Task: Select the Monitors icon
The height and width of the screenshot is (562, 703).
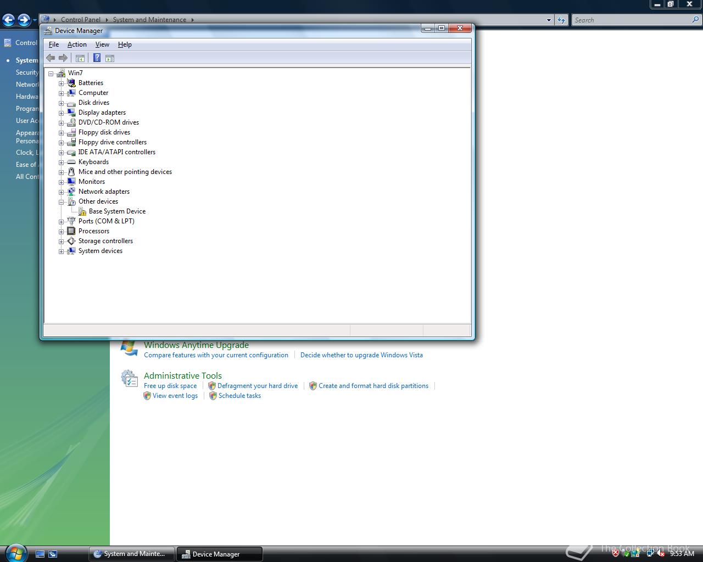Action: tap(71, 182)
